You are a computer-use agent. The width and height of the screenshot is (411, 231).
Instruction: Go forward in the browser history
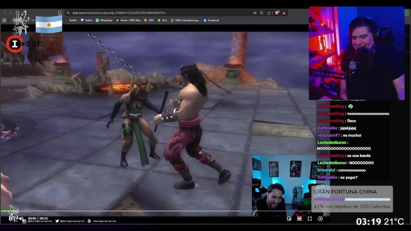(11, 13)
